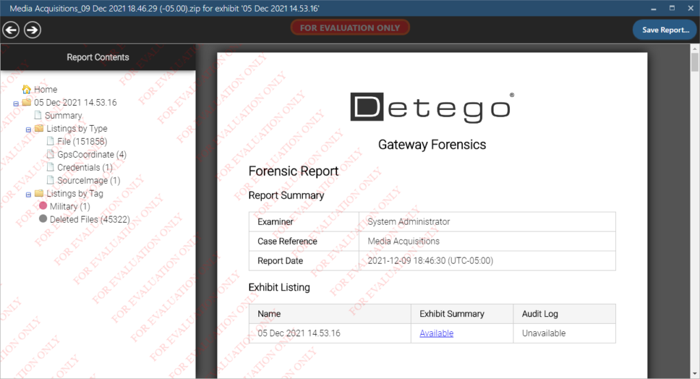Screen dimensions: 700x379
Task: Click the 'System Administrator' examiner value
Action: coord(409,222)
